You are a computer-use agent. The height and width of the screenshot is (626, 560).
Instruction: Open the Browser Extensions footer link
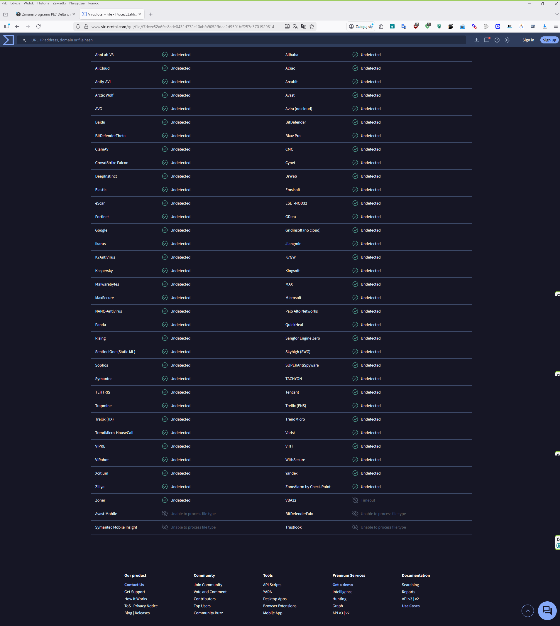(280, 606)
